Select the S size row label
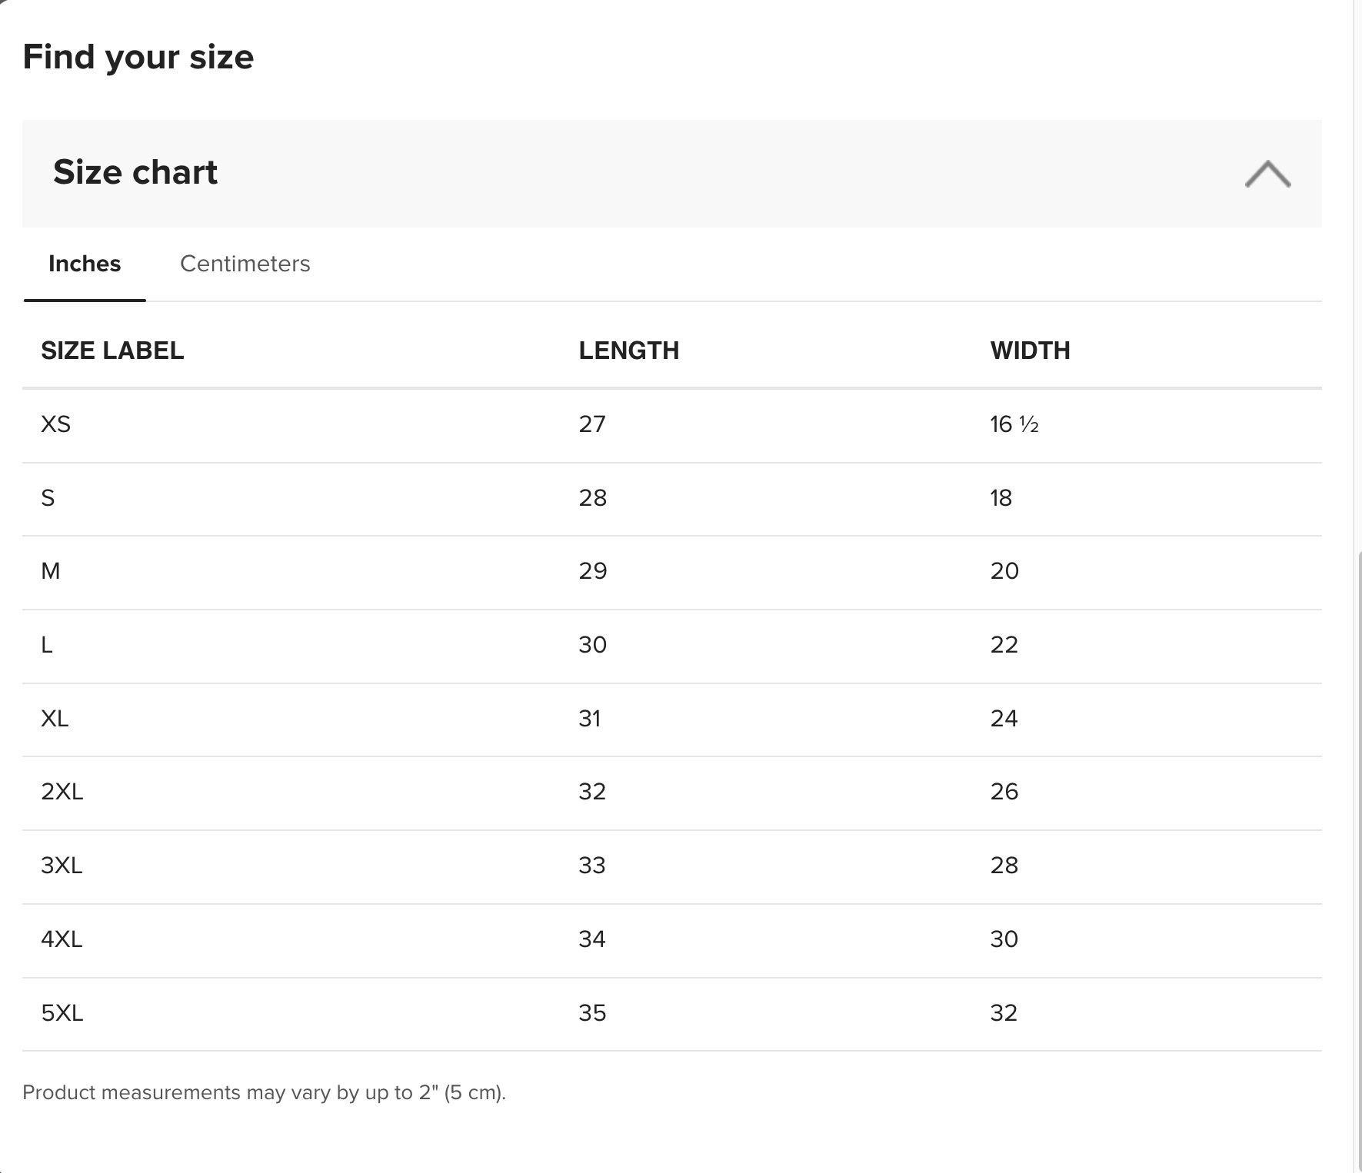 (48, 498)
